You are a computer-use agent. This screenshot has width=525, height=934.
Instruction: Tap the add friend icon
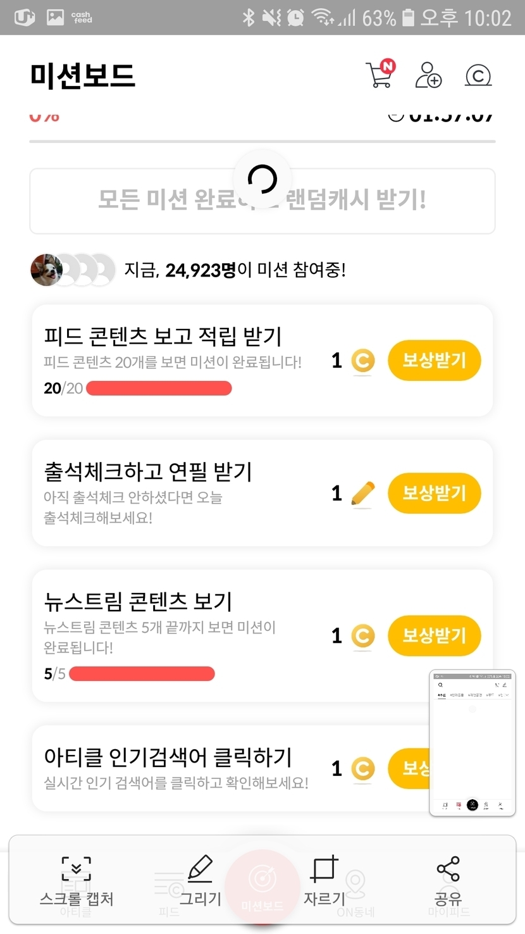click(x=428, y=75)
